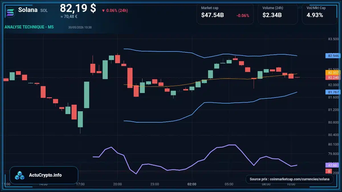This screenshot has width=342, height=192.
Task: Click the Vol/Mkt Cap label
Action: click(x=316, y=8)
